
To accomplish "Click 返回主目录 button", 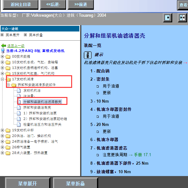I will coord(20,4).
